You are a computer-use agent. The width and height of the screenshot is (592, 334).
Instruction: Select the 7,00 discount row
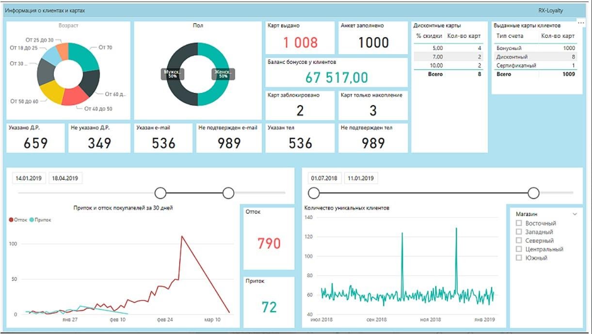tap(448, 57)
